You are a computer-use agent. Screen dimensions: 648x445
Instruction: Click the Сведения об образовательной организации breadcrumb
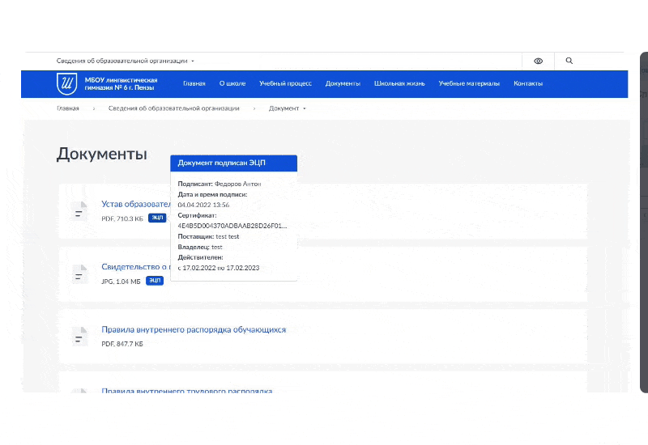[x=173, y=108]
